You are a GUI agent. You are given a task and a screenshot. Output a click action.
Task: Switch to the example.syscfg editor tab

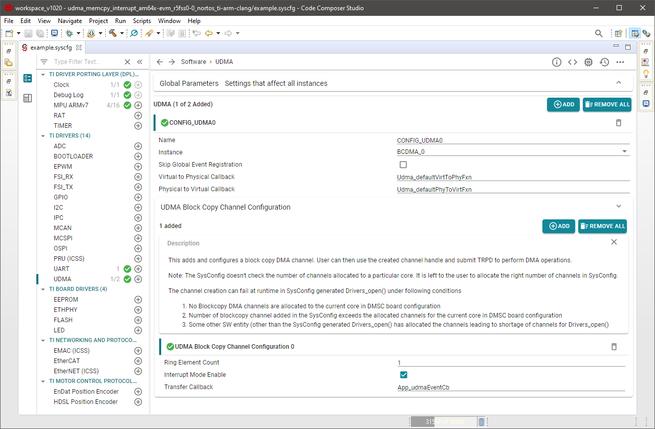[x=51, y=47]
